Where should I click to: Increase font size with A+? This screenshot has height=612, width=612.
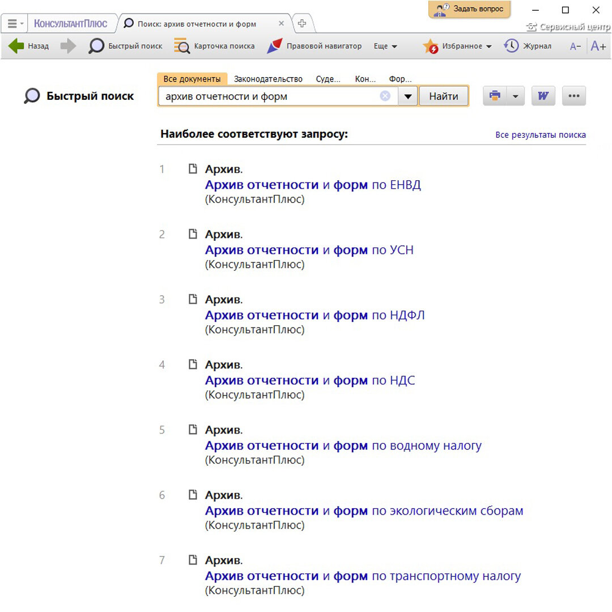click(x=598, y=46)
